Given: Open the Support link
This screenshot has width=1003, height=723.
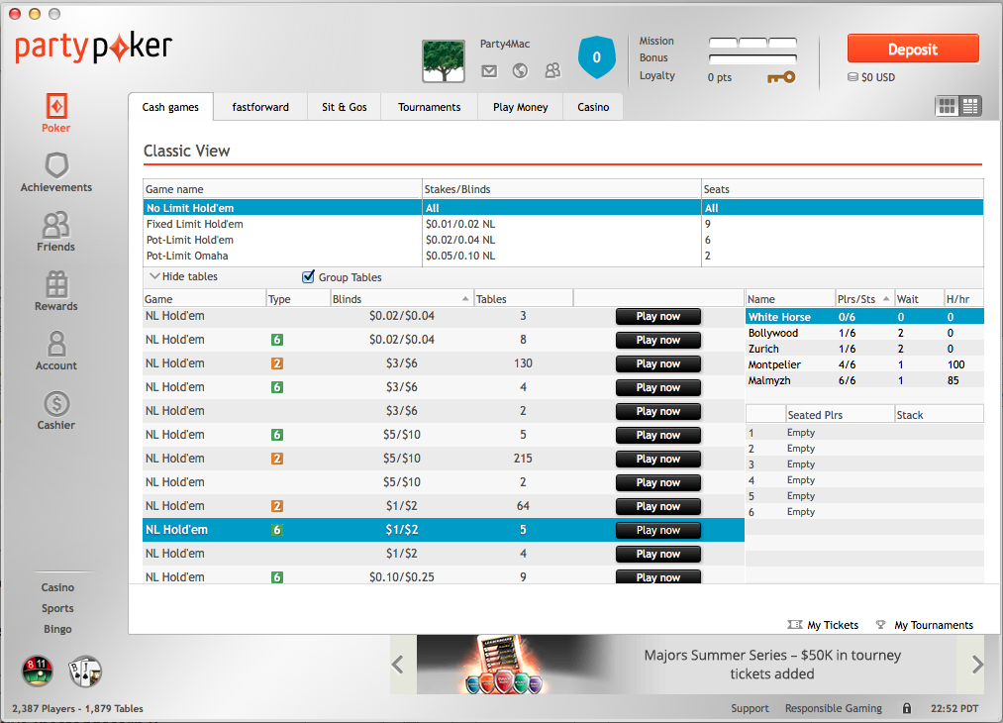Looking at the screenshot, I should coord(750,708).
